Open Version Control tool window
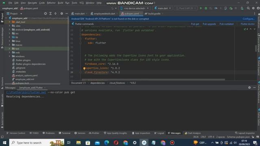Screen dimensions: 260x146 tap(16, 133)
